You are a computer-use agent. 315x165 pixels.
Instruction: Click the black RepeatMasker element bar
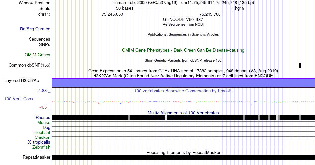tap(183, 157)
